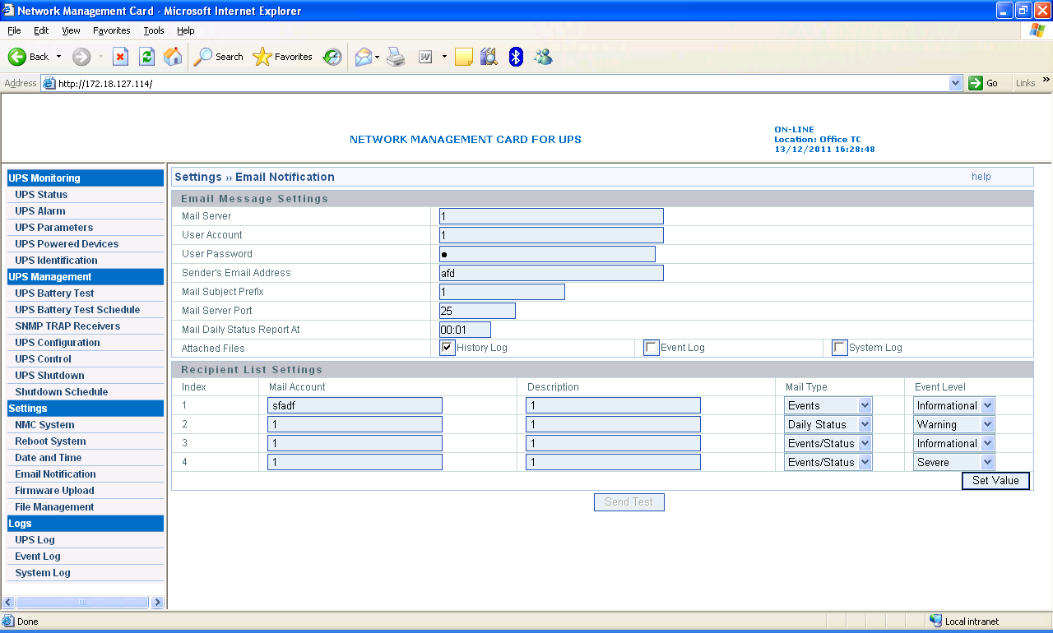Image resolution: width=1053 pixels, height=633 pixels.
Task: Uncheck the History Log checkbox
Action: pos(448,348)
